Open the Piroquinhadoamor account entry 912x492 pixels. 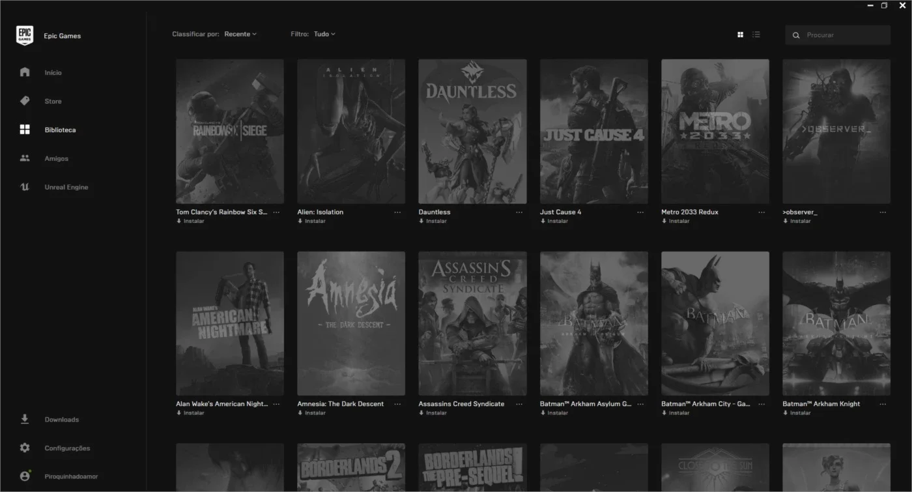tap(71, 476)
